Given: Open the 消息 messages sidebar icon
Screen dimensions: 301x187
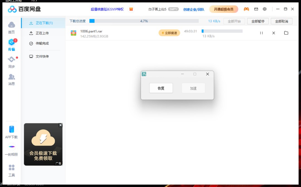Looking at the screenshot, I should [x=11, y=77].
